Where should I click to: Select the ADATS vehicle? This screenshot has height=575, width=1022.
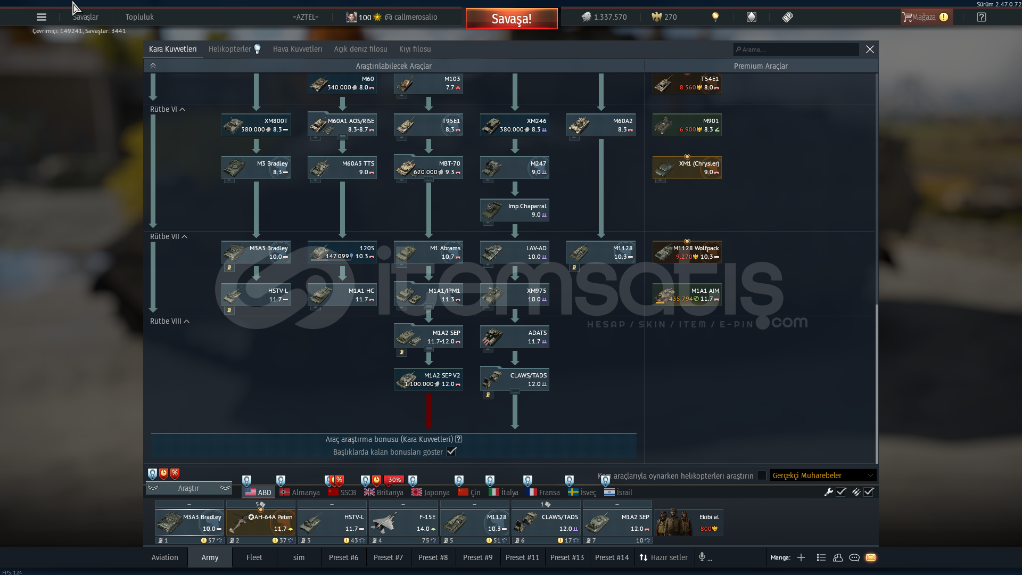coord(515,337)
